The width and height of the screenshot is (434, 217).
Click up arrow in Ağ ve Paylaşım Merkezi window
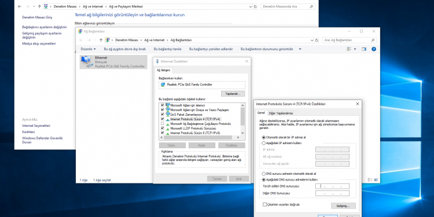tap(39, 6)
